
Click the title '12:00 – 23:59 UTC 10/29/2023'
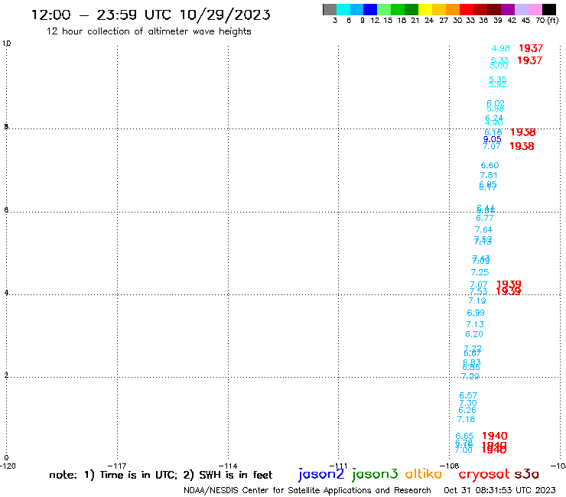pos(151,15)
